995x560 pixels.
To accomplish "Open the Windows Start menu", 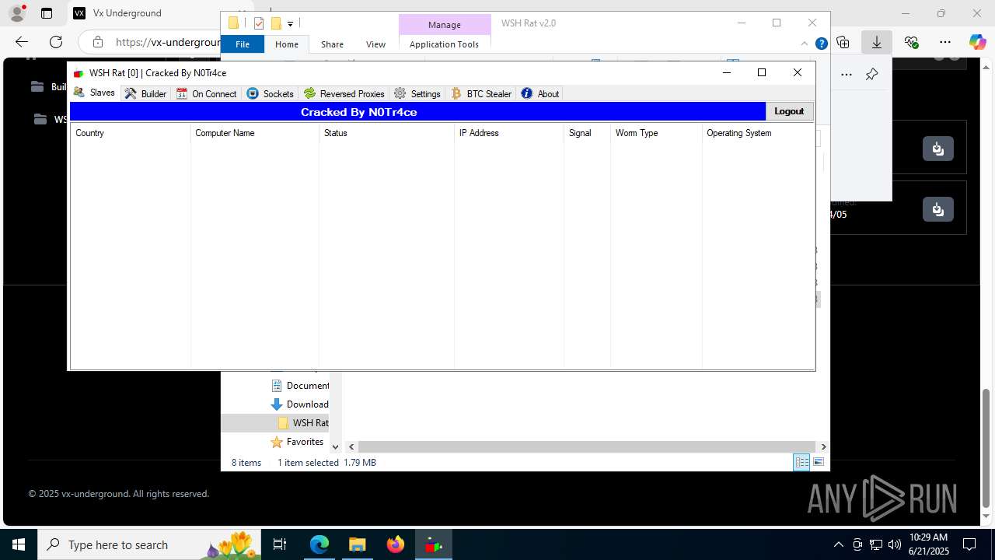I will pyautogui.click(x=18, y=544).
